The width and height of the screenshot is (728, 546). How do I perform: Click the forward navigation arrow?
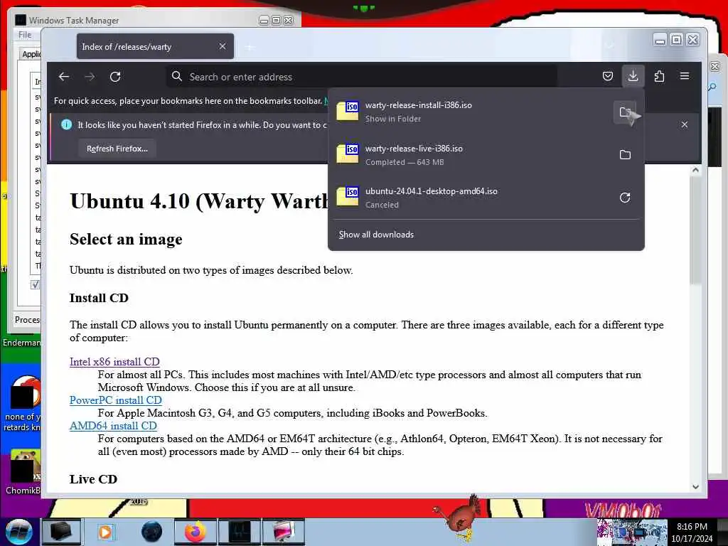click(90, 77)
